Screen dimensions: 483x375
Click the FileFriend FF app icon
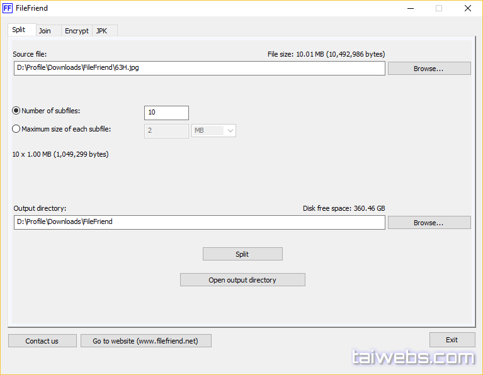(8, 8)
